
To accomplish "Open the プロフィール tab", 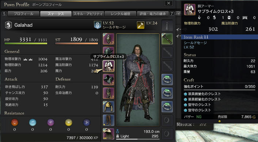I will tap(23, 14).
